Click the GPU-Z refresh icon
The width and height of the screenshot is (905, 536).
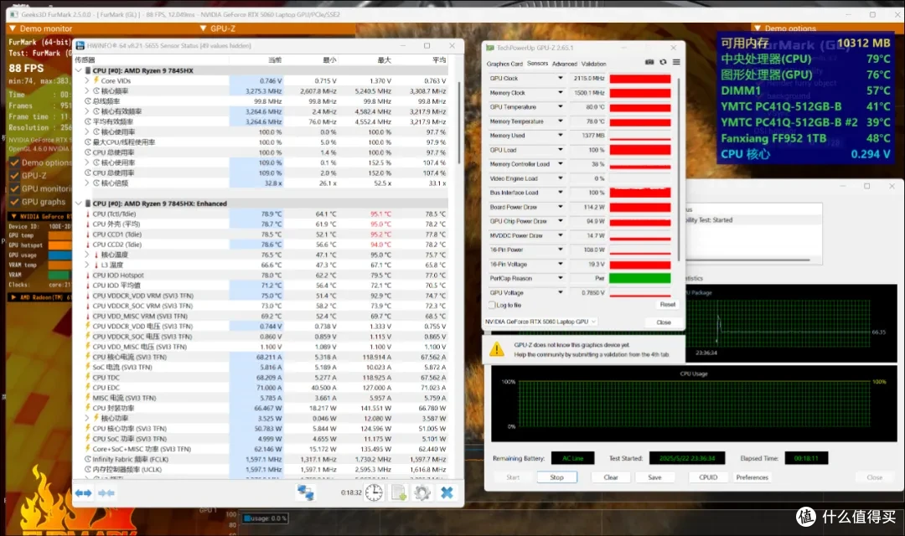(663, 62)
